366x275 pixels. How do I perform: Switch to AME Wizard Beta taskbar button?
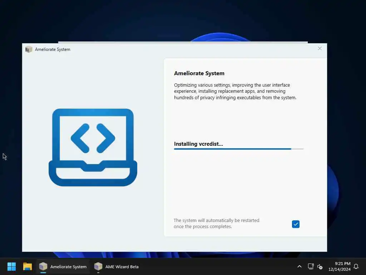pos(116,266)
